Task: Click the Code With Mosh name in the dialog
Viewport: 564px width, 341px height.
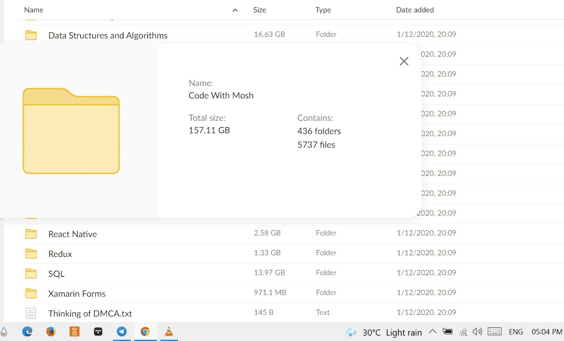Action: pos(221,96)
